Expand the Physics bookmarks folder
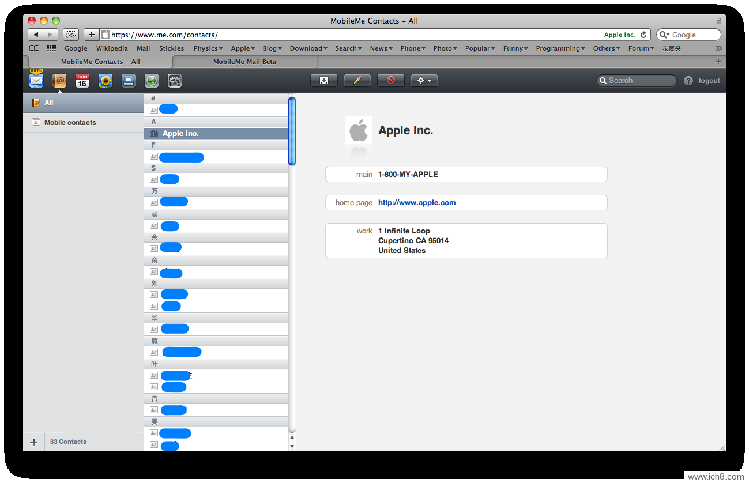Viewport: 749px width, 483px height. [x=208, y=48]
